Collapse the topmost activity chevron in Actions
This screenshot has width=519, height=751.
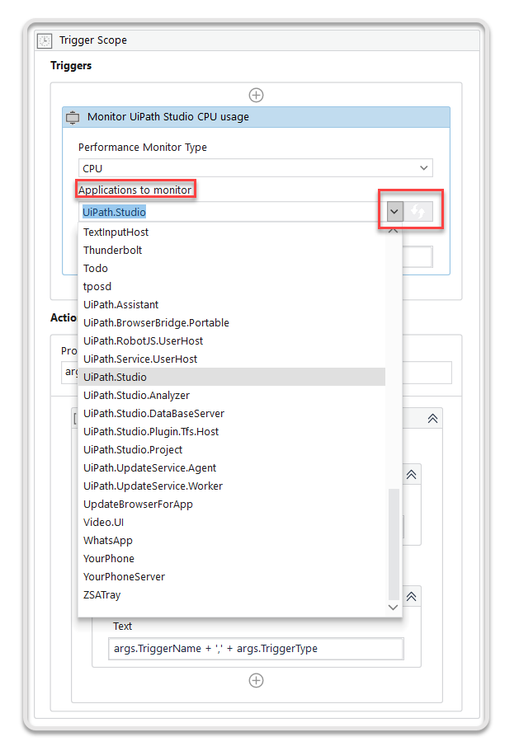tap(432, 419)
